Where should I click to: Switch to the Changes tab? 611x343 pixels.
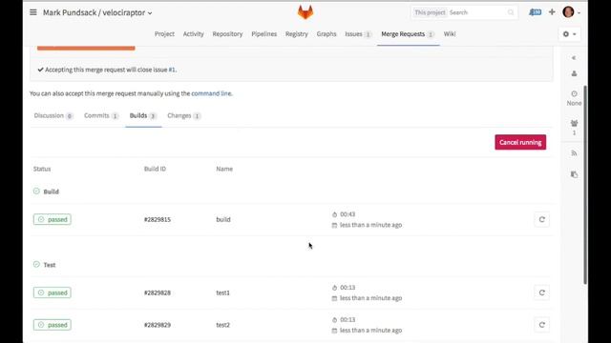tap(184, 116)
